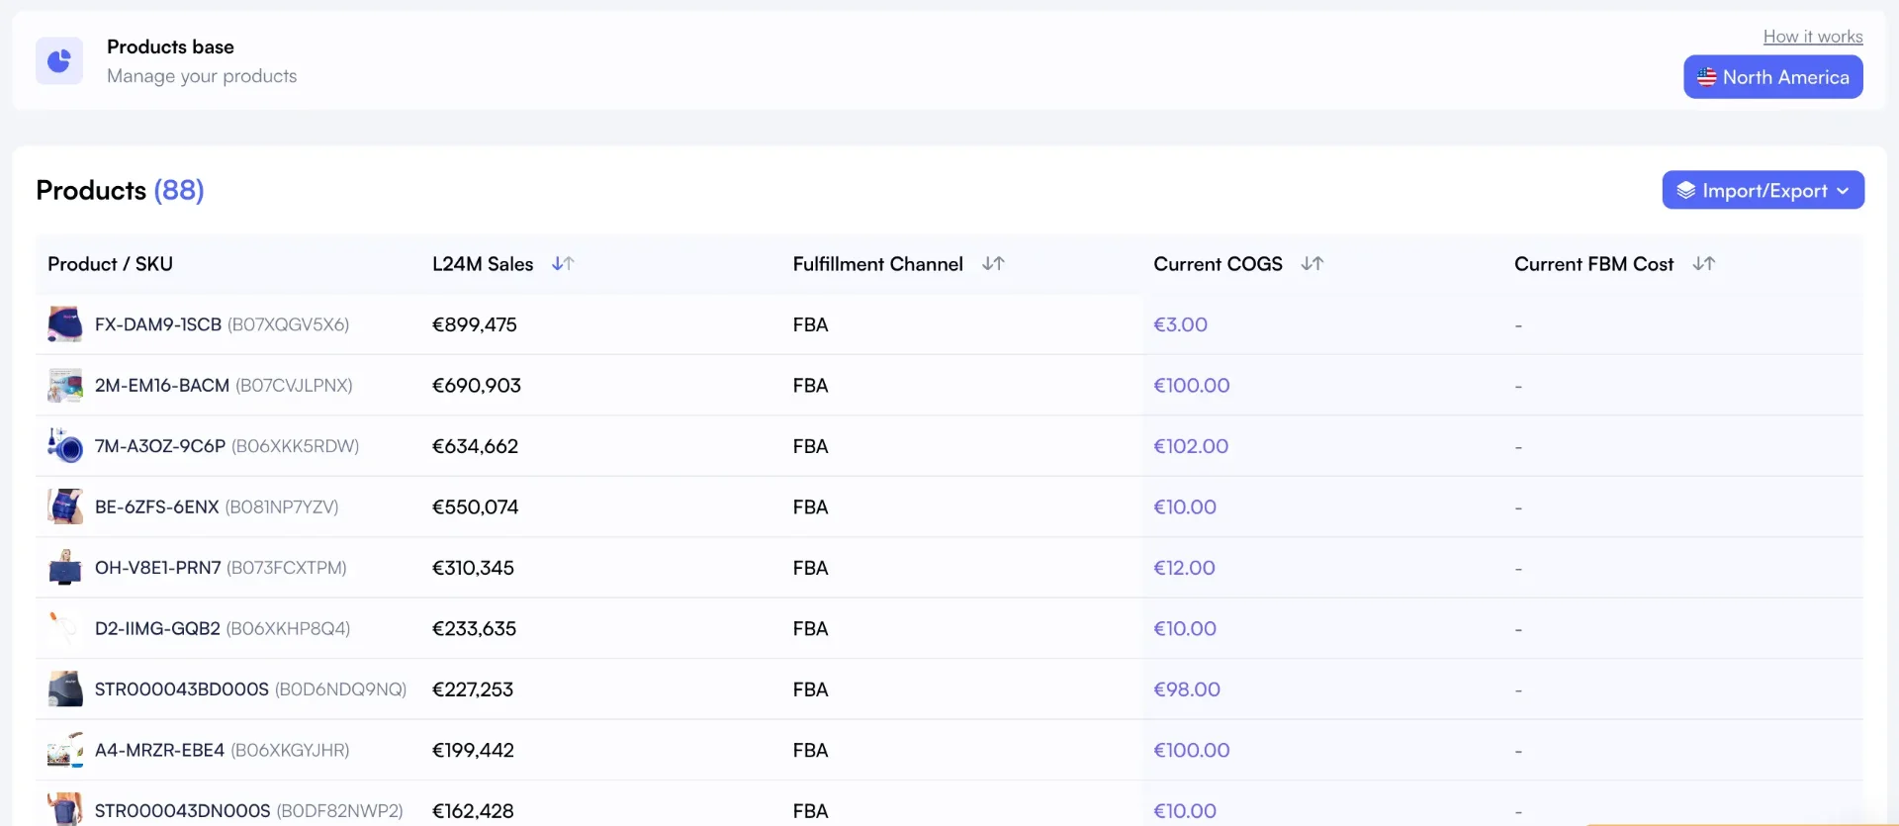The height and width of the screenshot is (826, 1899).
Task: Open the How it works link
Action: pyautogui.click(x=1813, y=37)
